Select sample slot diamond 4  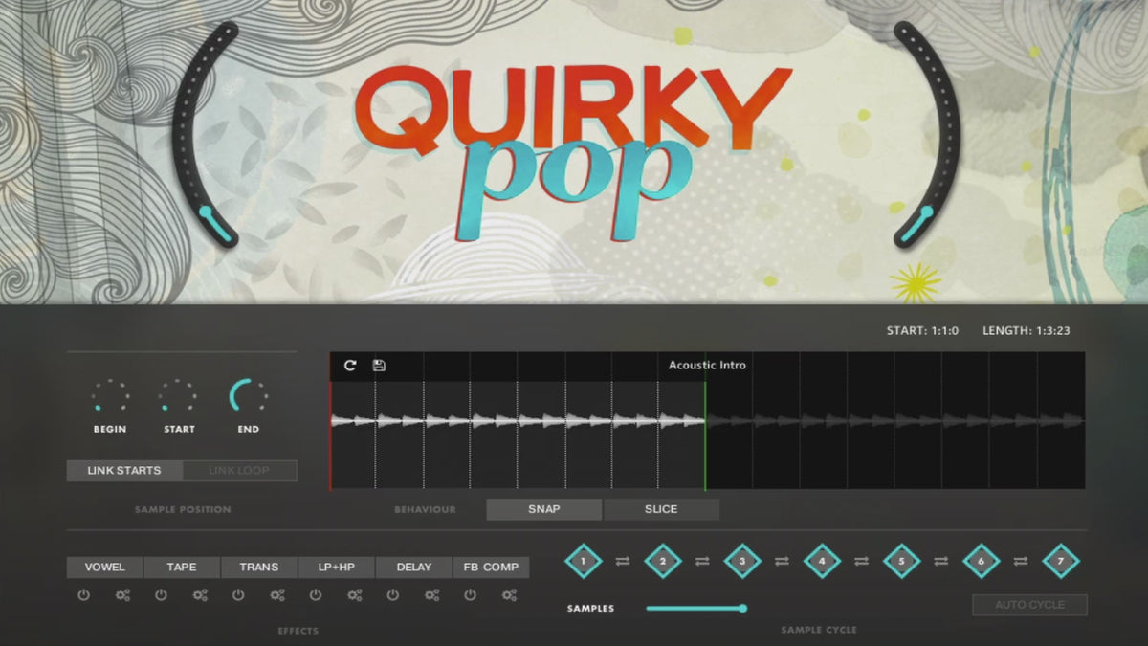(822, 562)
